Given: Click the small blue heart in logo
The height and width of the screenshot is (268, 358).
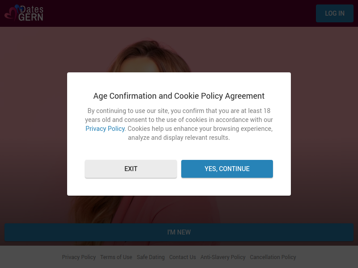Looking at the screenshot, I should pos(17,7).
